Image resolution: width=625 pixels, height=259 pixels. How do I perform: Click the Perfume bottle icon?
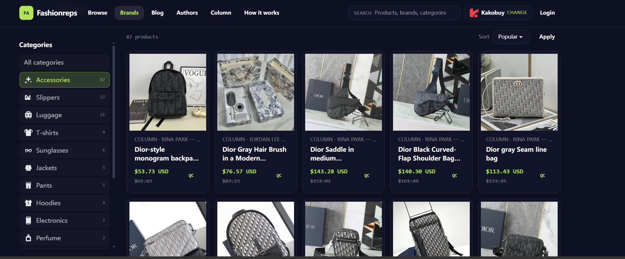point(28,238)
